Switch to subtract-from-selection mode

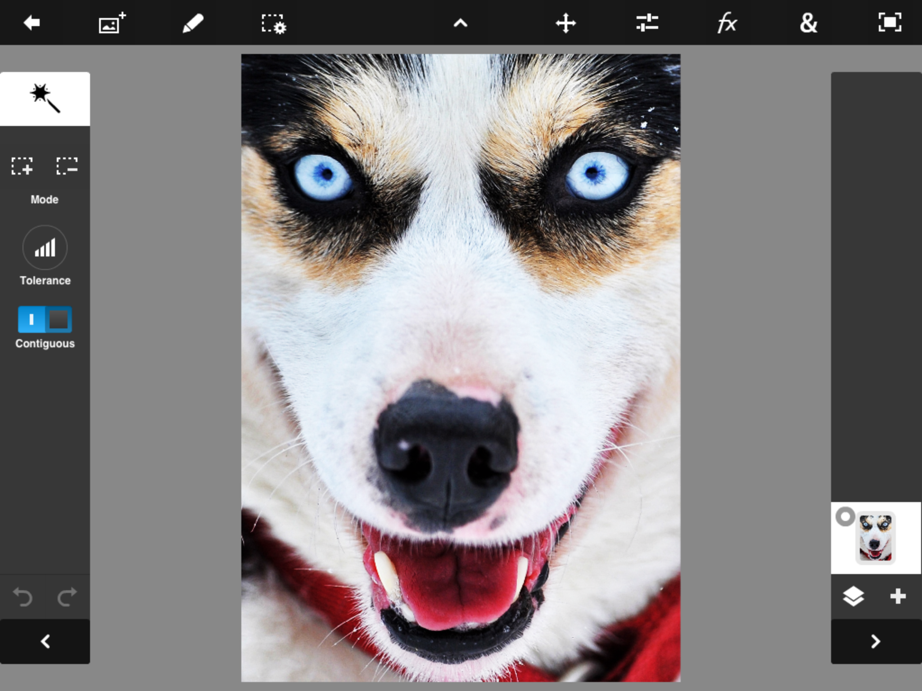click(67, 166)
